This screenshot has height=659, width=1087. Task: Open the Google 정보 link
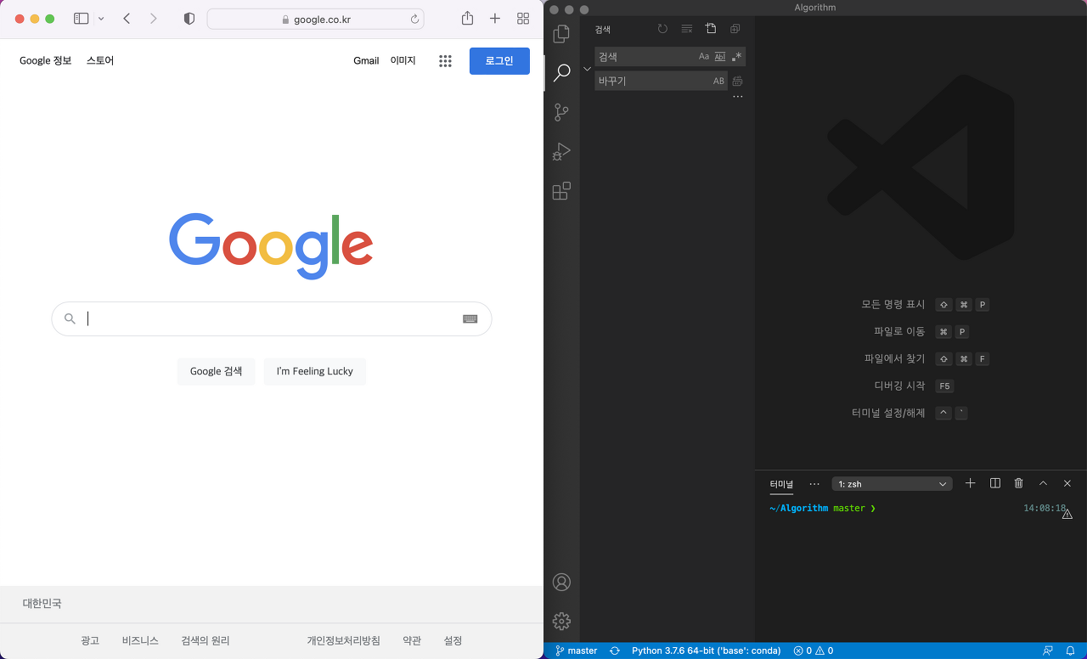[x=46, y=60]
